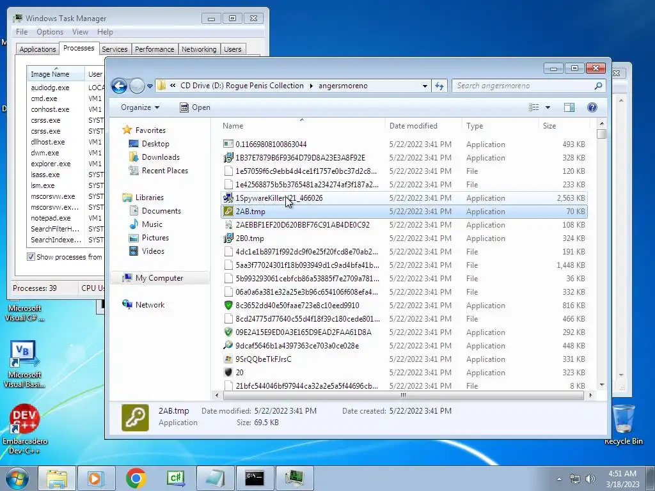655x491 pixels.
Task: Toggle the preview pane icon
Action: (x=569, y=107)
